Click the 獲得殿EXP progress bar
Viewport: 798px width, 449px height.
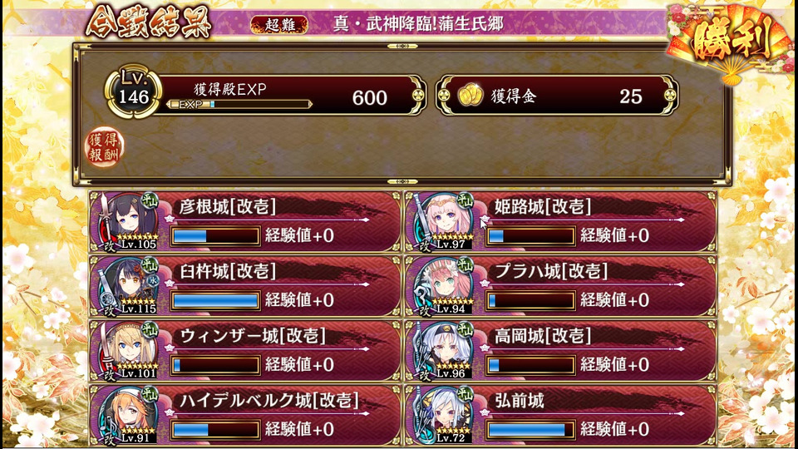[x=239, y=105]
